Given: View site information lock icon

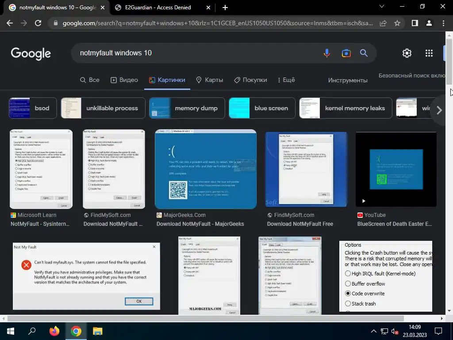Looking at the screenshot, I should tap(56, 23).
